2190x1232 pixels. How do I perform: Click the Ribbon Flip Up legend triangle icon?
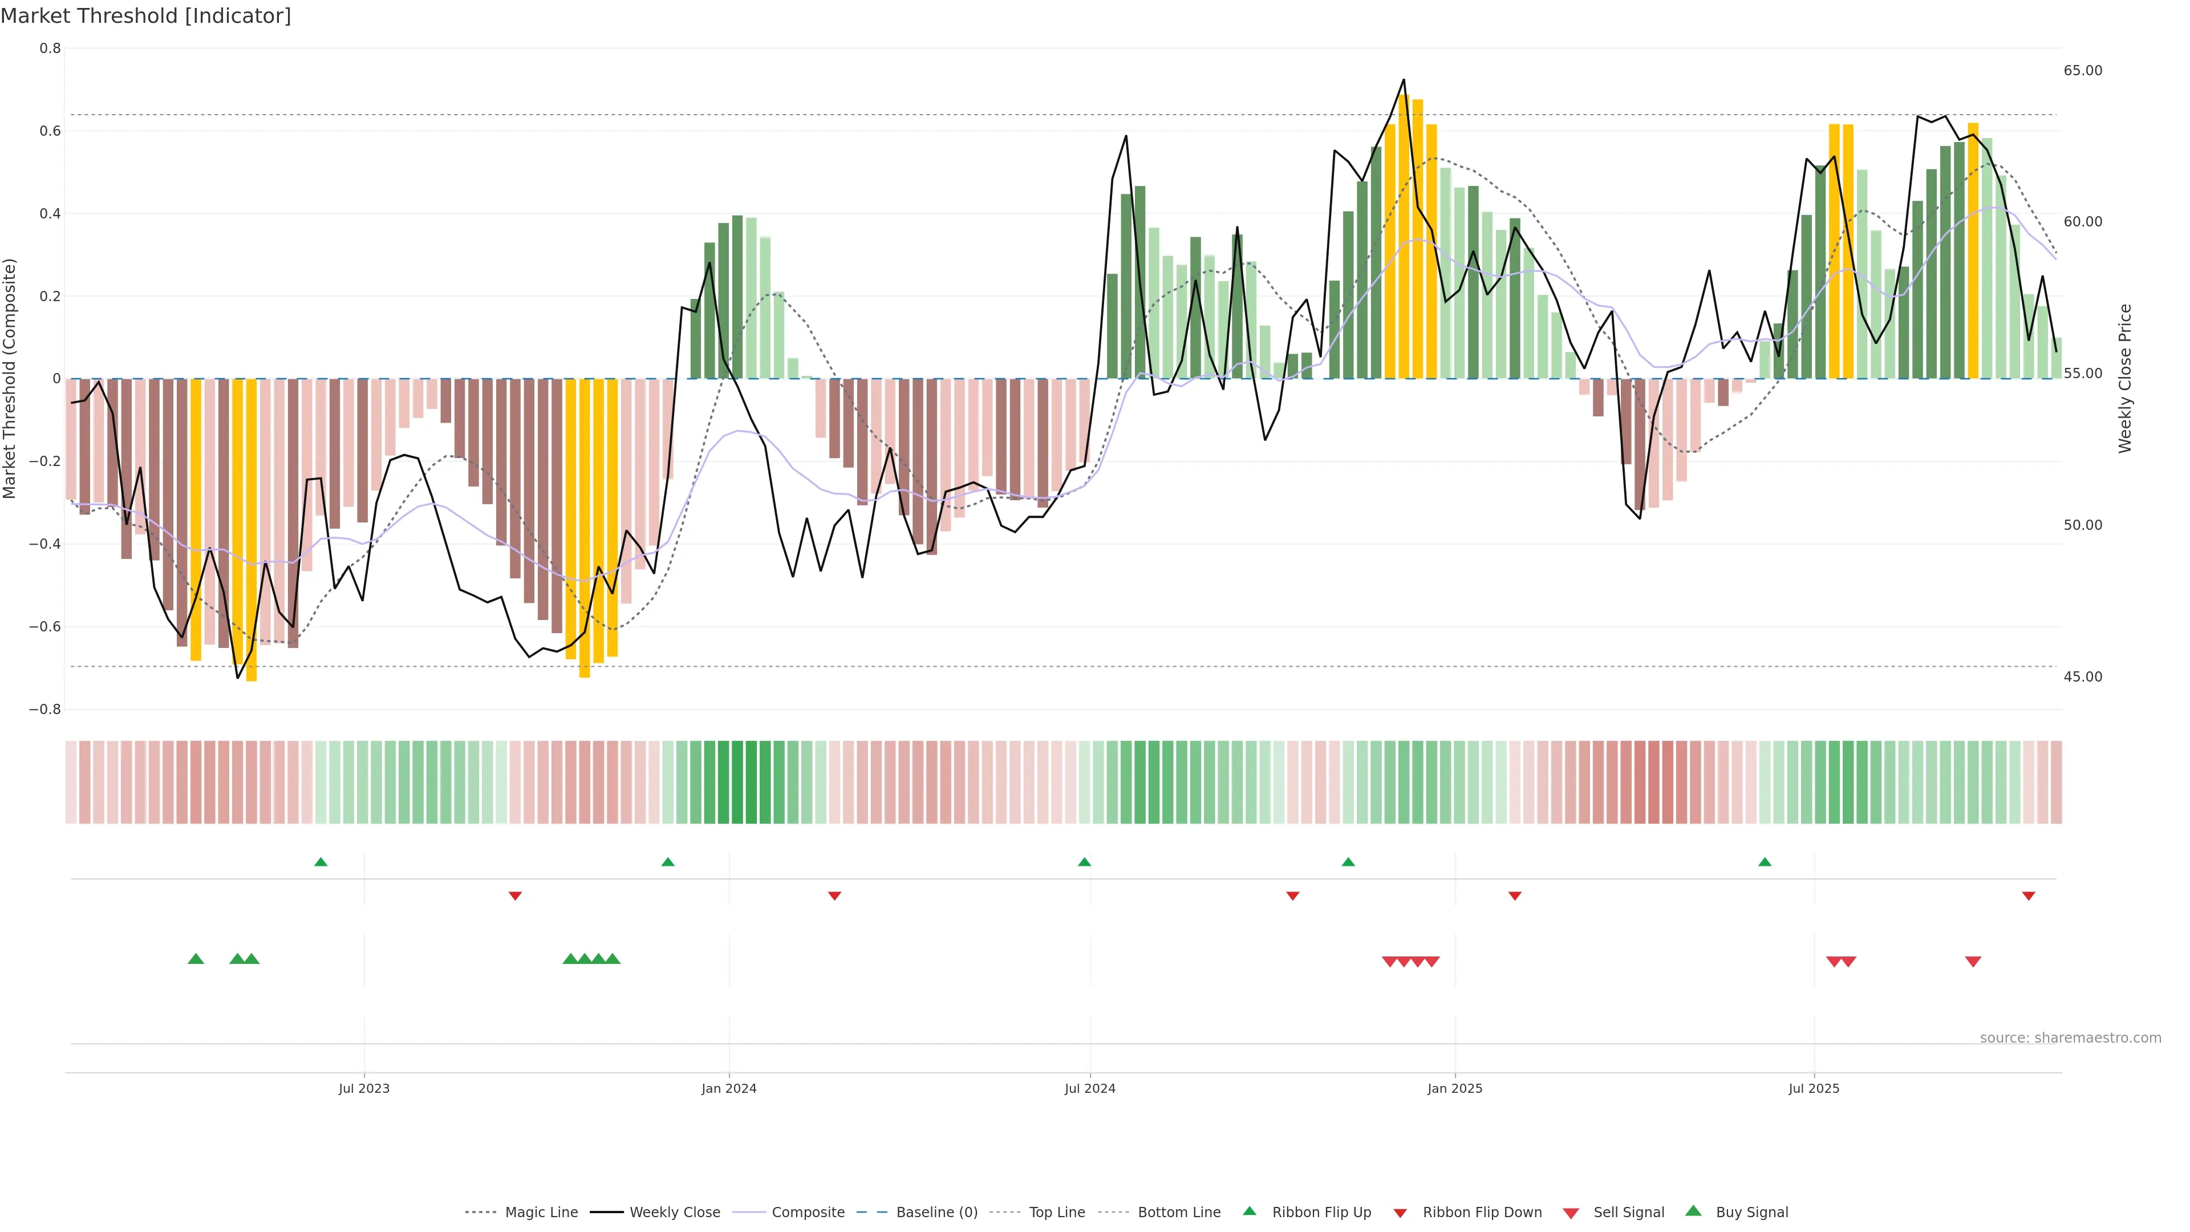click(1249, 1211)
